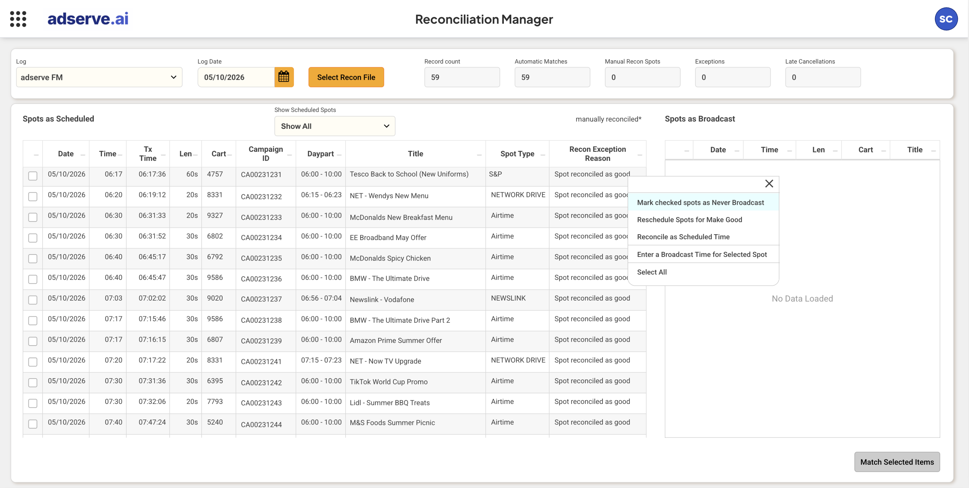Screen dimensions: 969x488
Task: Click the Manual Recon Spots field
Action: coord(642,77)
